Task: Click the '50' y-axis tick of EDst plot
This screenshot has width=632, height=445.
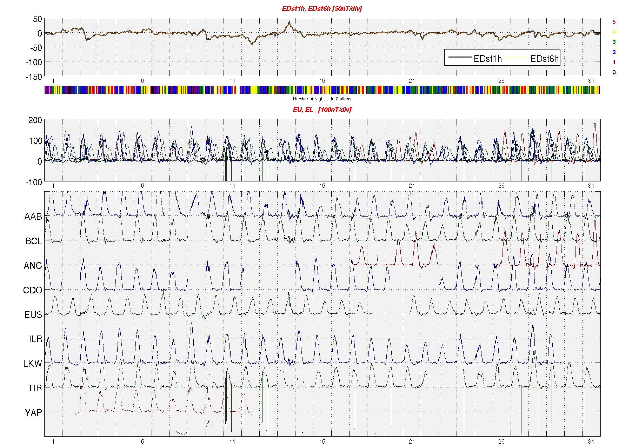Action: 37,19
